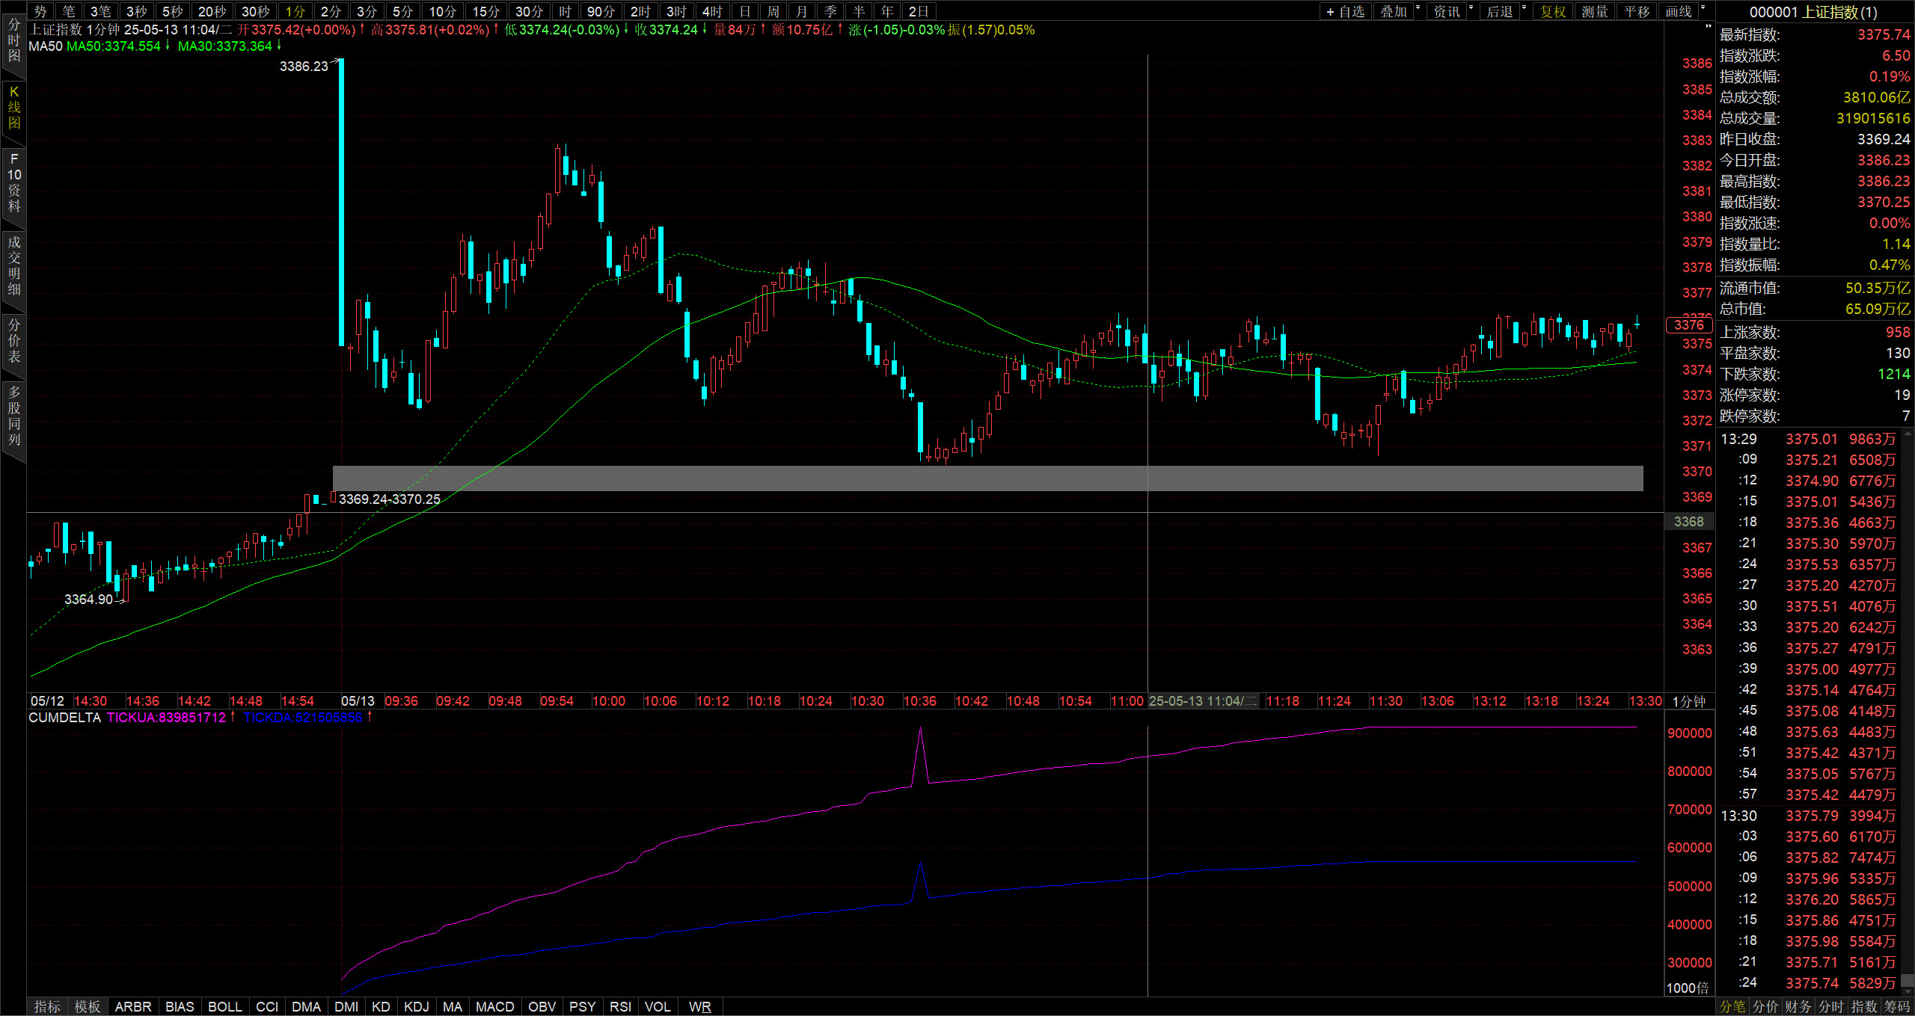The height and width of the screenshot is (1016, 1915).
Task: Open the 模板 template tab
Action: click(88, 1006)
